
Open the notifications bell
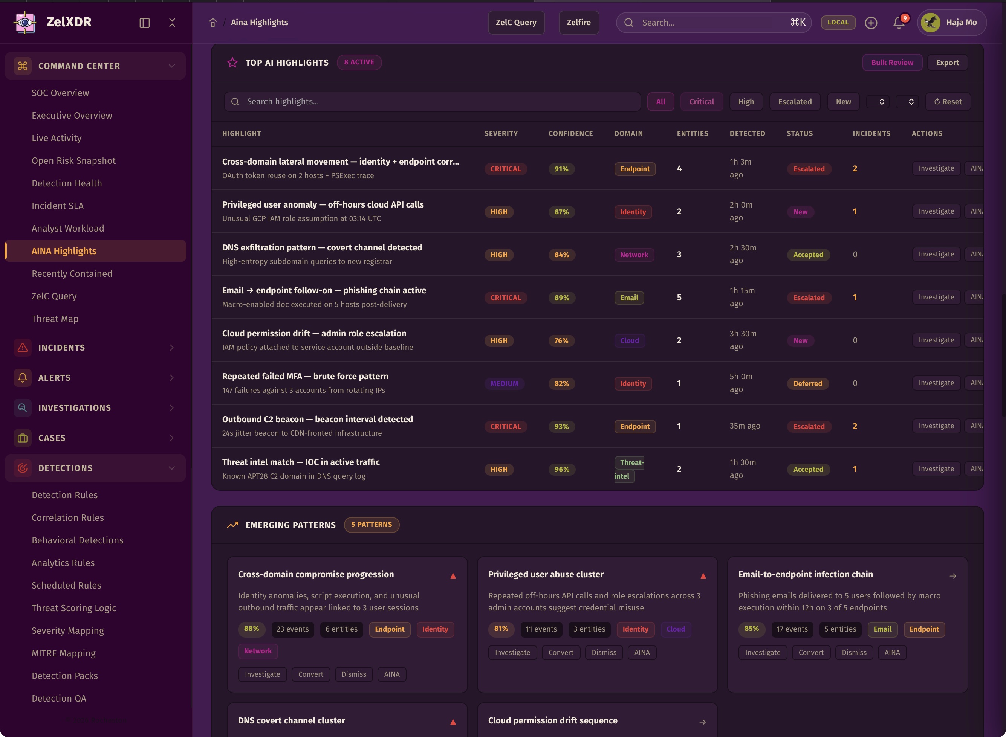899,23
